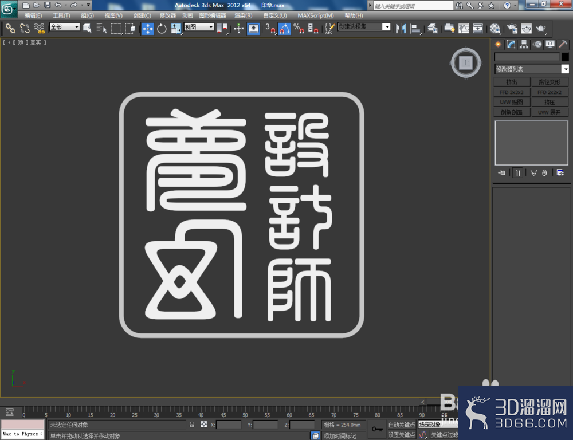Open the 工具(T) menu
The height and width of the screenshot is (440, 573).
pos(61,15)
